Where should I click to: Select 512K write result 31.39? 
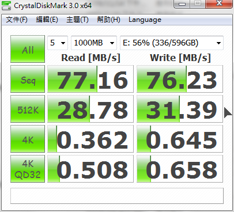(180, 109)
